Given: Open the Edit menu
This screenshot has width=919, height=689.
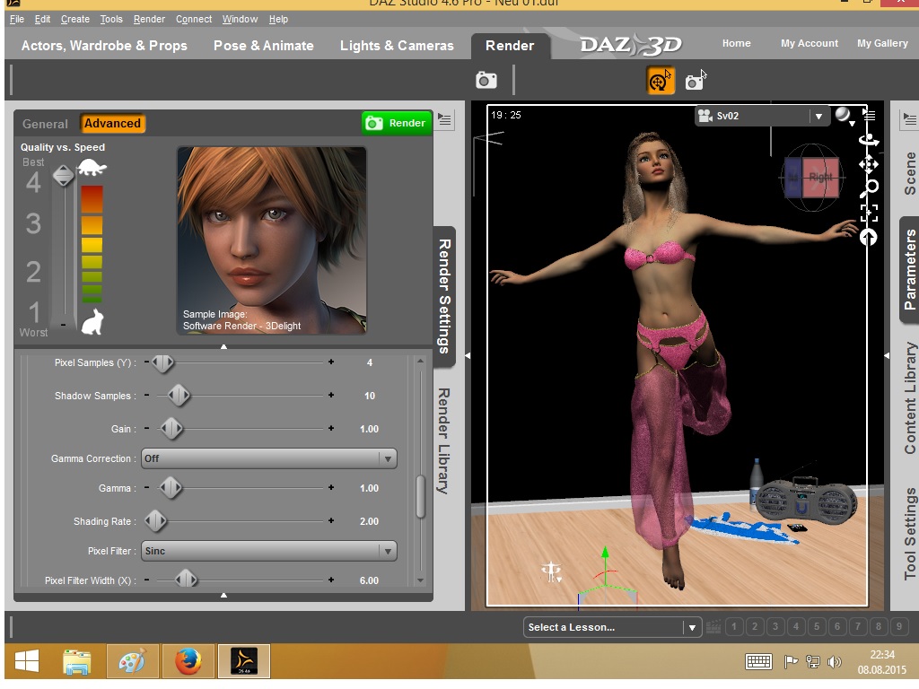Looking at the screenshot, I should coord(42,20).
